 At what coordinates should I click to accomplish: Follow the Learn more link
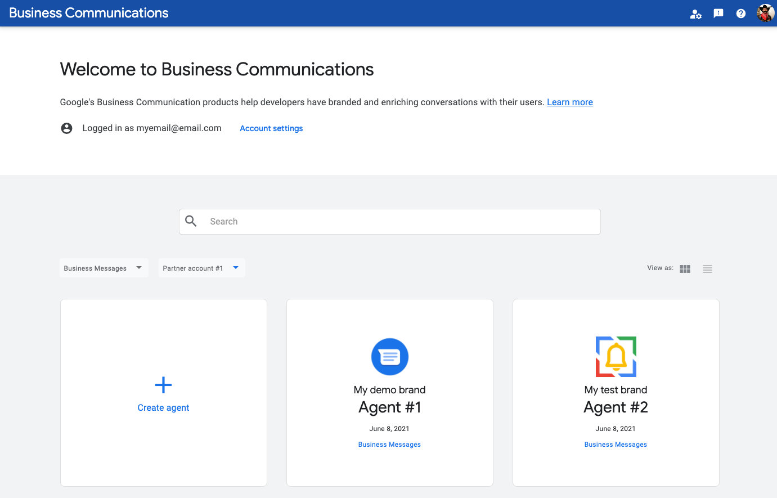569,102
